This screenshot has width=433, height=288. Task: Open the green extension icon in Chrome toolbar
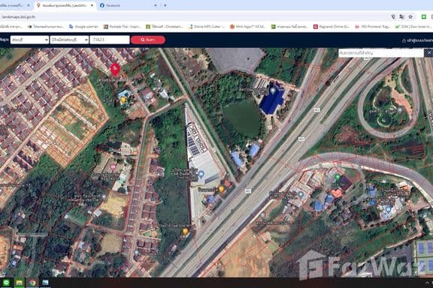(424, 16)
